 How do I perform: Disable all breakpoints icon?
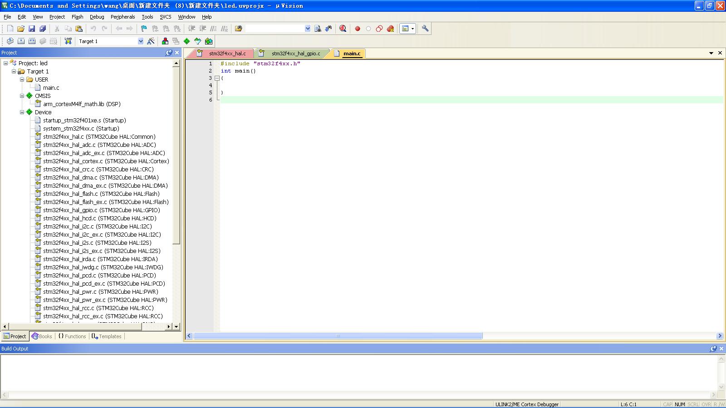379,29
